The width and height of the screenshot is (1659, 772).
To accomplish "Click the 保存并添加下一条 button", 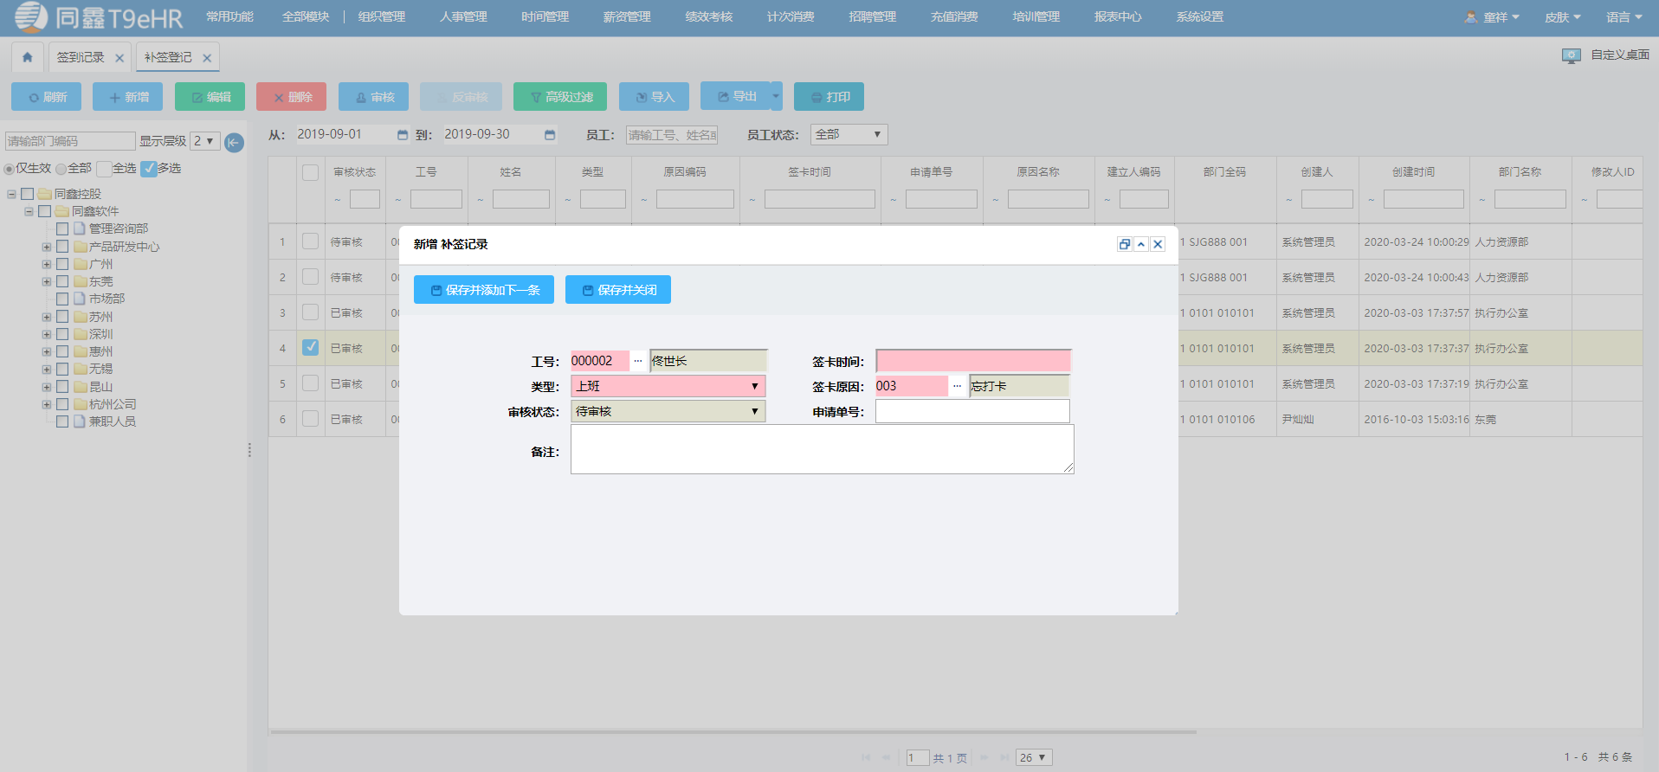I will click(x=484, y=290).
